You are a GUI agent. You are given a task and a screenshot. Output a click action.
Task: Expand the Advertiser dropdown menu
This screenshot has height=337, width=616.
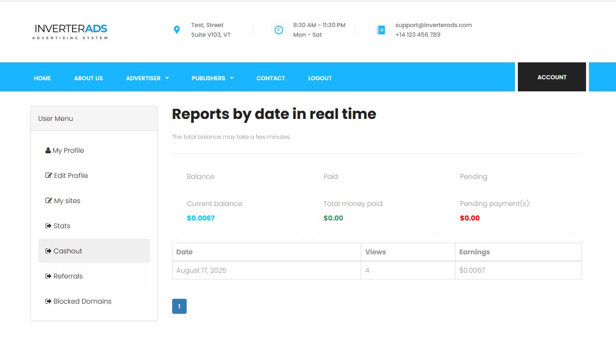point(147,78)
